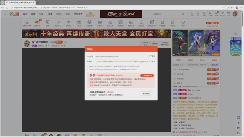
Task: Copy the 直播码 stream key
Action: coord(152,61)
